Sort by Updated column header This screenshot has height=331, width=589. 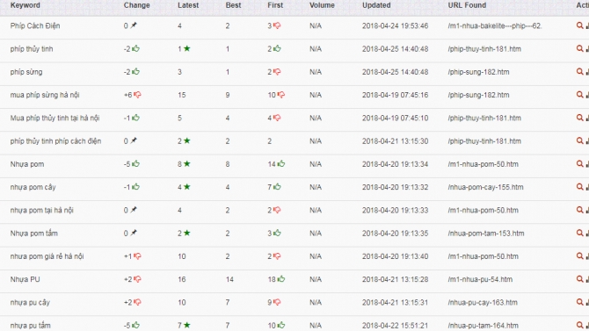(x=376, y=5)
